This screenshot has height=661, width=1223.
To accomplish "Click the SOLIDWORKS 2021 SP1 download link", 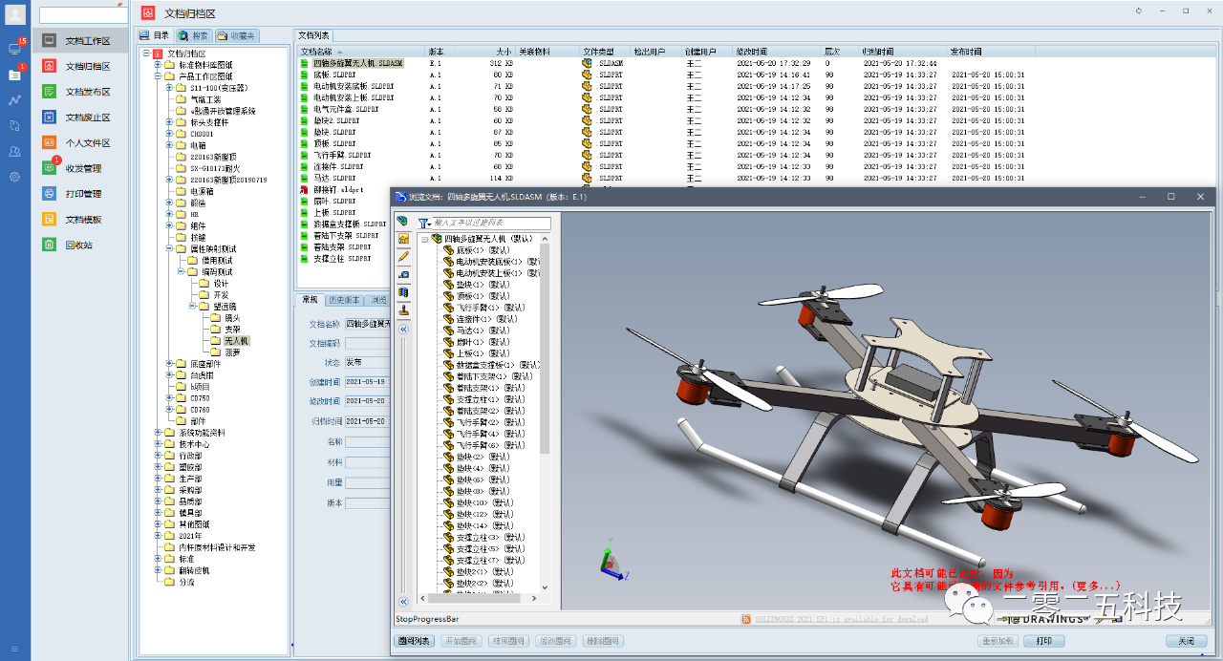I will [x=840, y=619].
